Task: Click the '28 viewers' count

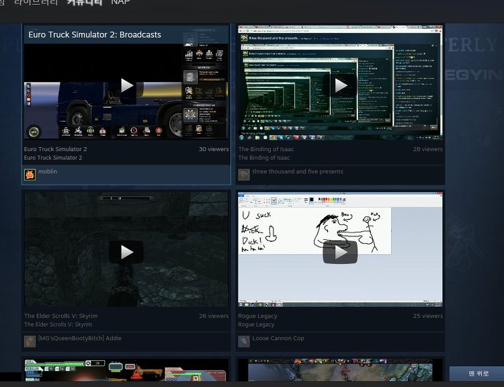Action: 428,149
